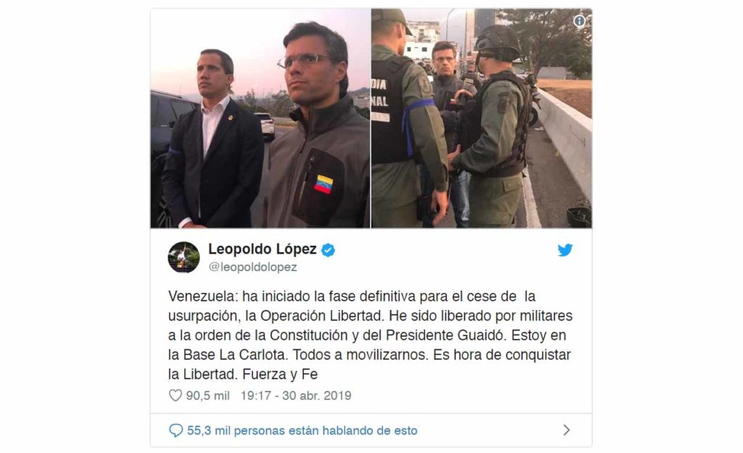Open the right photo with soldiers
The width and height of the screenshot is (743, 453).
(x=482, y=118)
